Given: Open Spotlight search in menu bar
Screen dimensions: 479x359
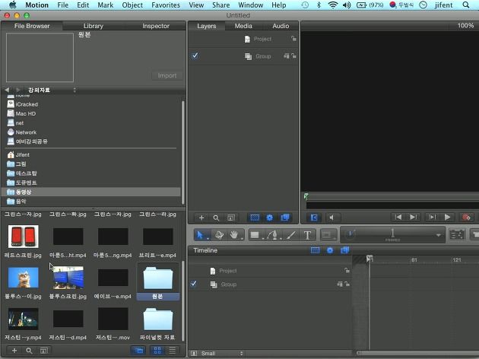Looking at the screenshot, I should coord(465,5).
